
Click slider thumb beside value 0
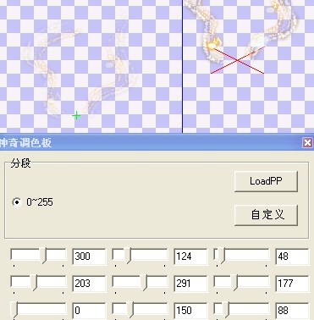pos(14,310)
